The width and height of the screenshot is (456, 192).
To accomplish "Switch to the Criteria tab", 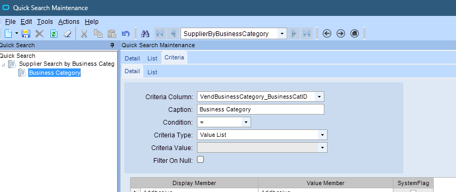I will tap(174, 57).
